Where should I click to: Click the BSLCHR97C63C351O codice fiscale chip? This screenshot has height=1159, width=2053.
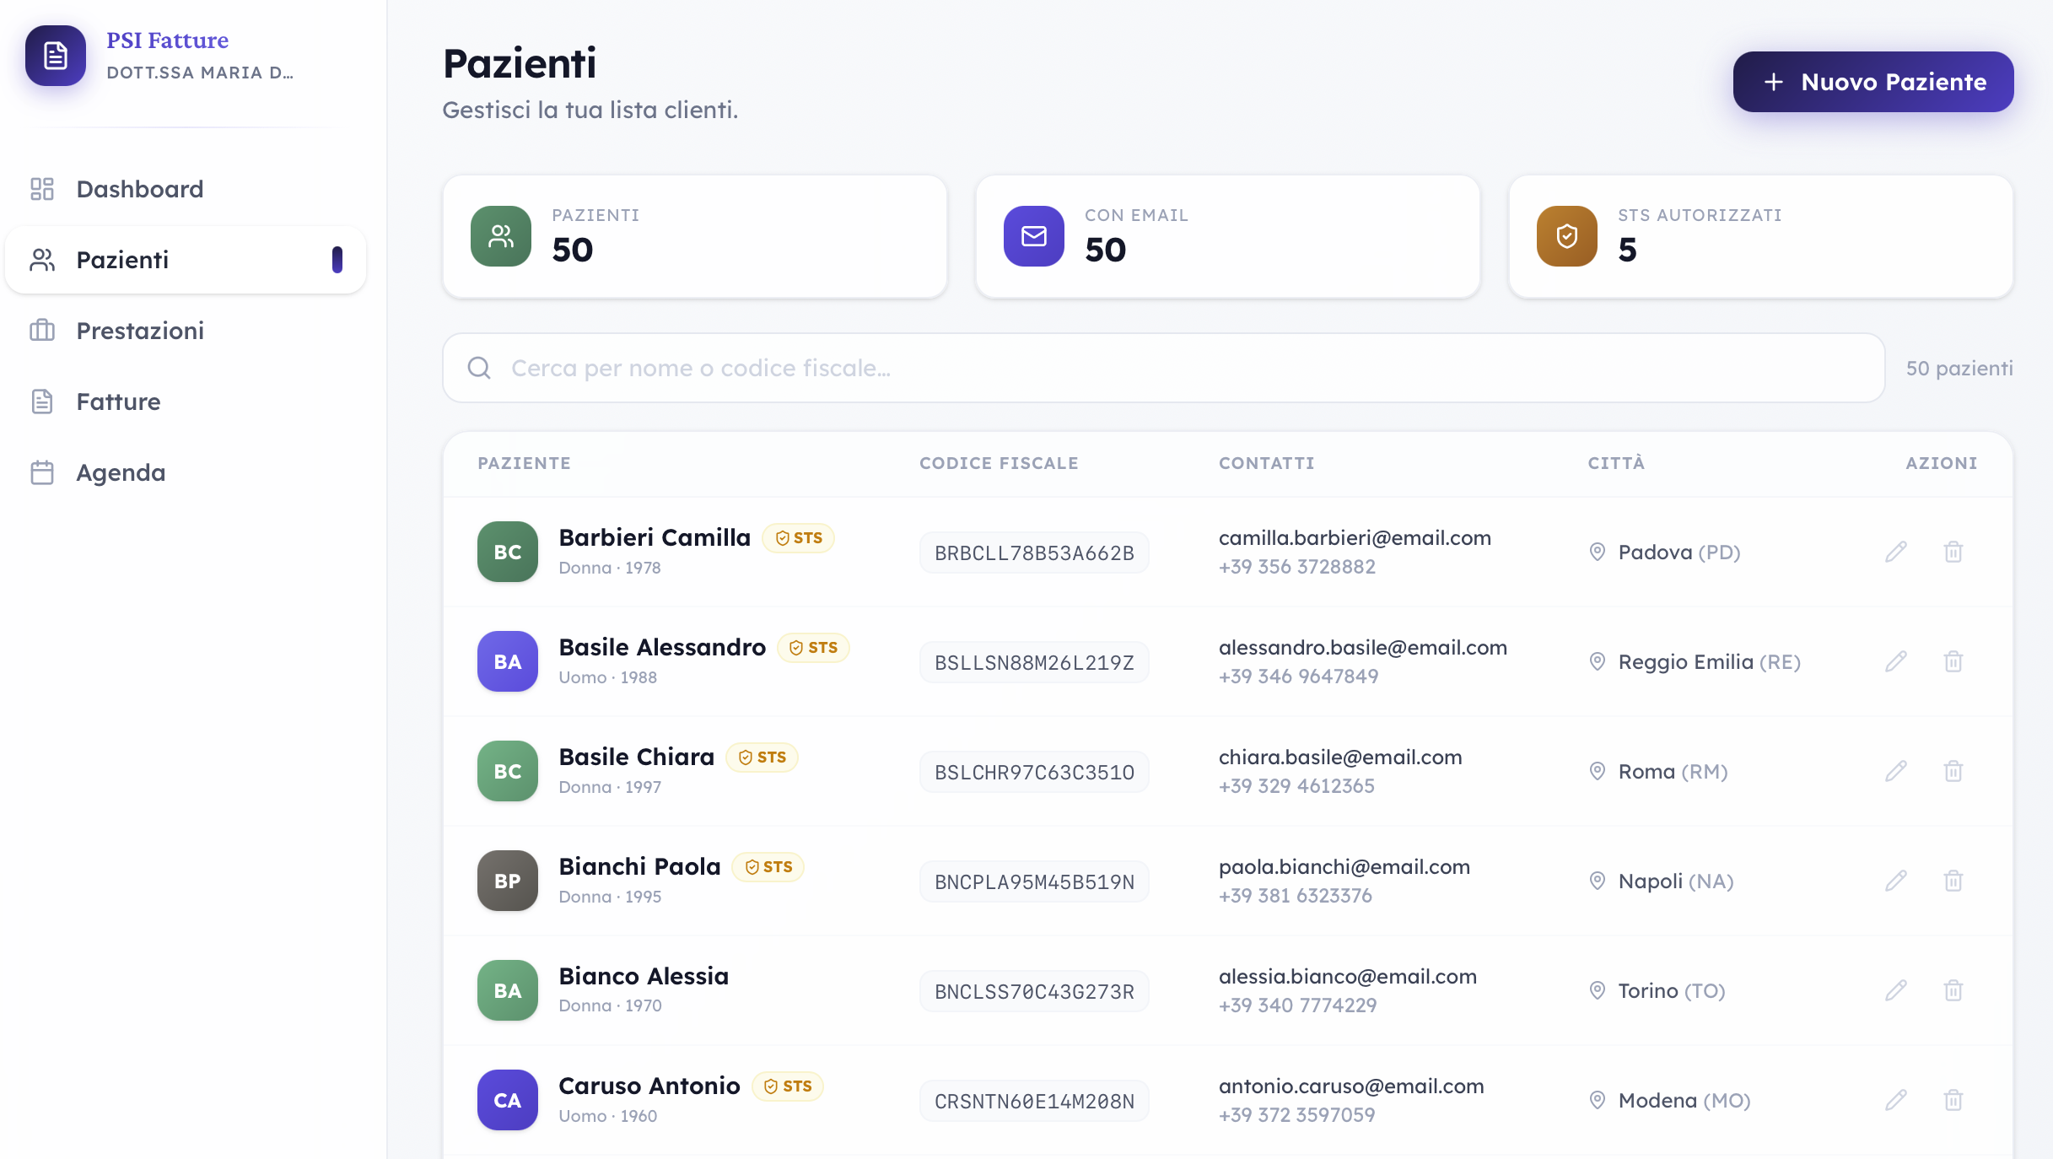(x=1034, y=772)
